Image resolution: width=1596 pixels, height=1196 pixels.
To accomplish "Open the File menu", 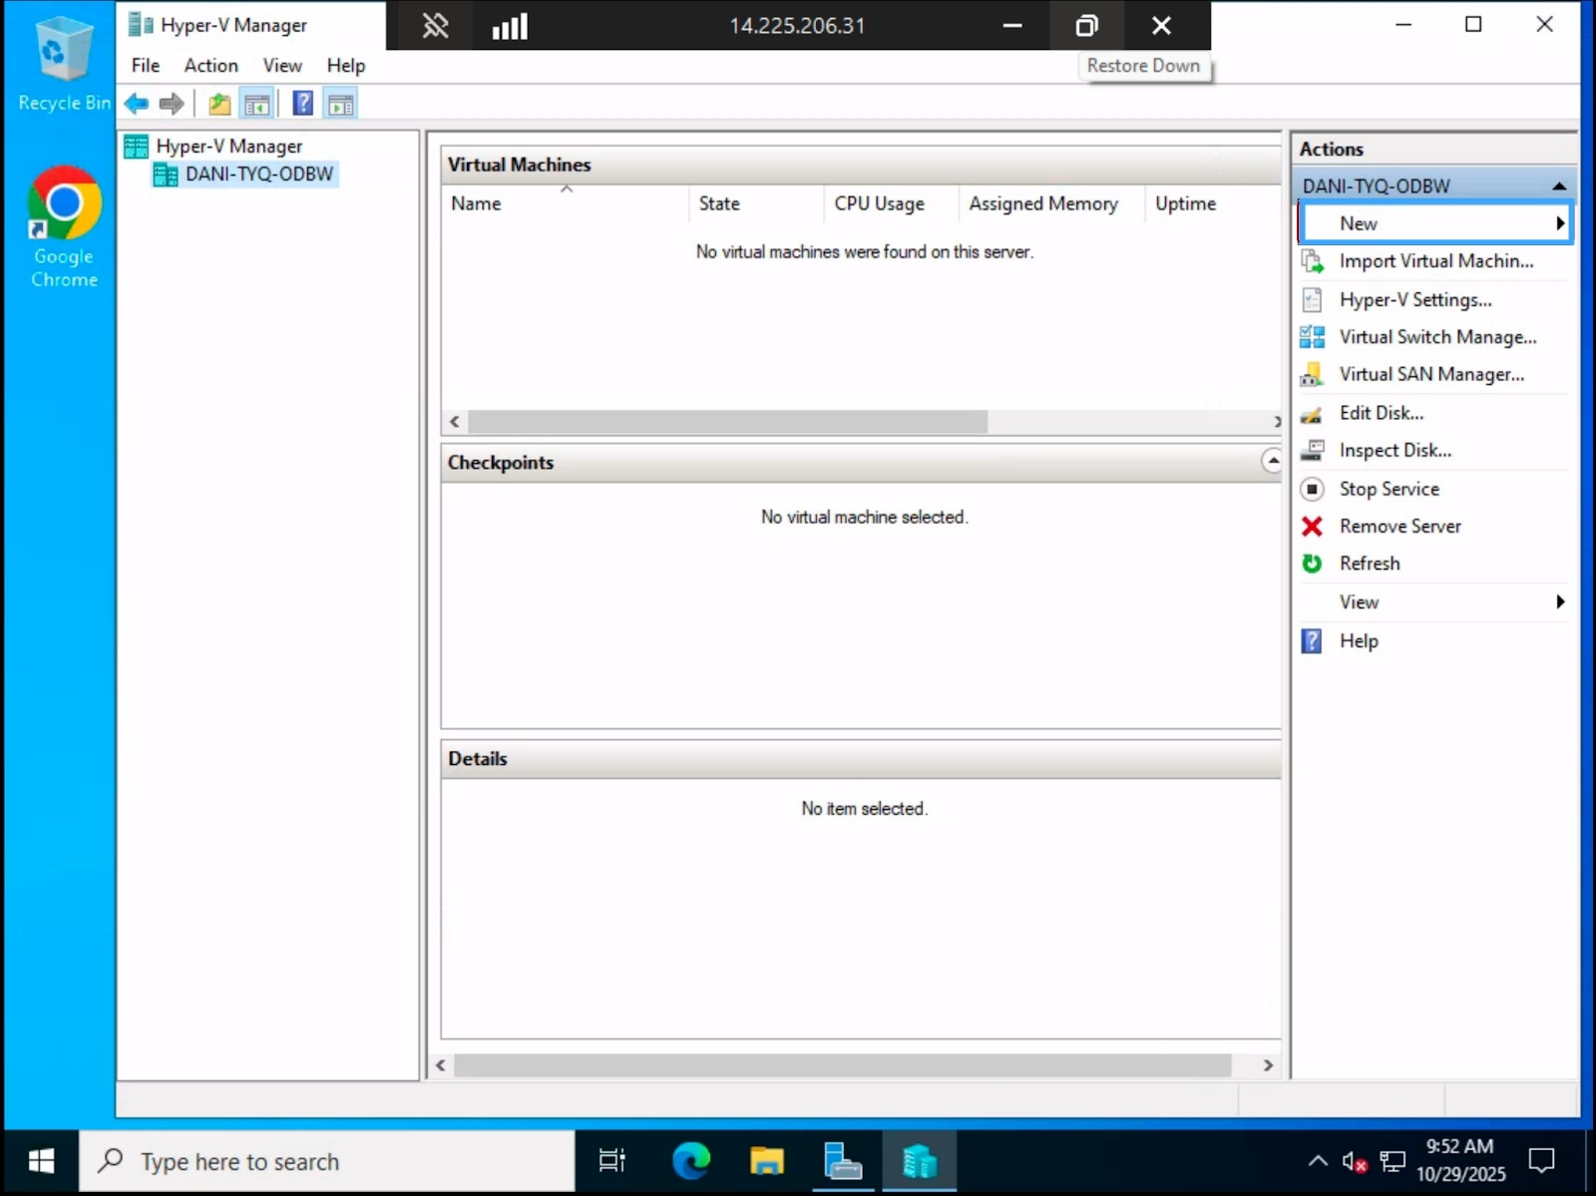I will tap(145, 66).
